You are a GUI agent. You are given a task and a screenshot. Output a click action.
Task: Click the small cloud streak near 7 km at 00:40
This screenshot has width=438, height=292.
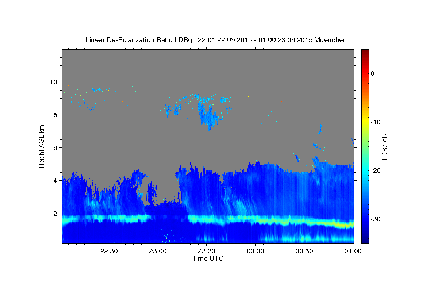[320, 129]
